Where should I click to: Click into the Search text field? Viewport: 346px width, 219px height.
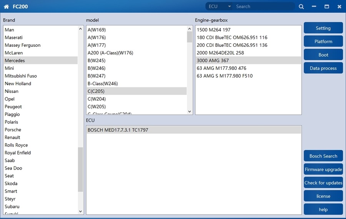pos(263,7)
